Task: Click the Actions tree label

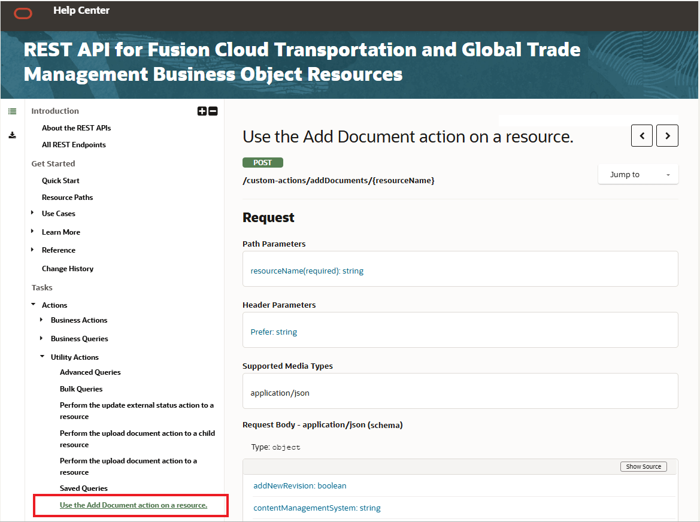Action: (x=54, y=305)
